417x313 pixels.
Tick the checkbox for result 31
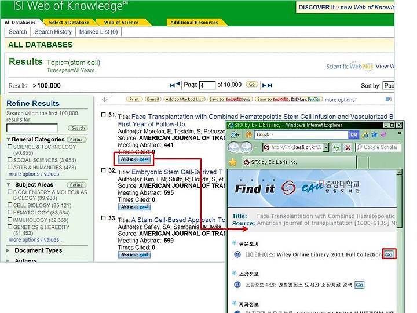[x=104, y=115]
